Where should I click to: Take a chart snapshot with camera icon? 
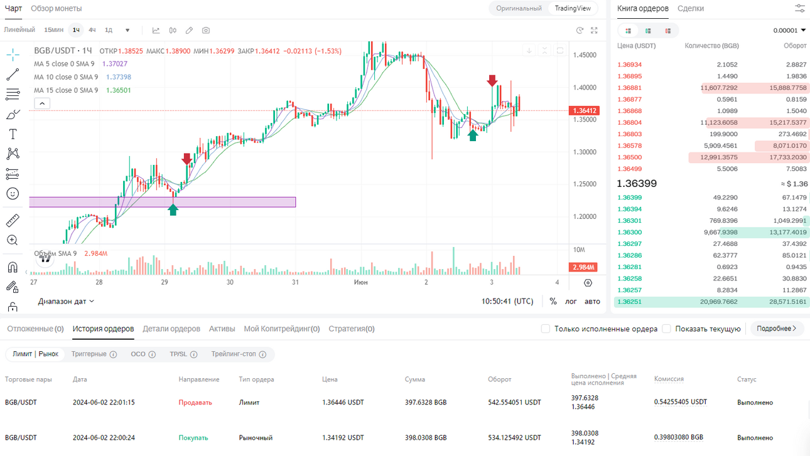coord(206,30)
